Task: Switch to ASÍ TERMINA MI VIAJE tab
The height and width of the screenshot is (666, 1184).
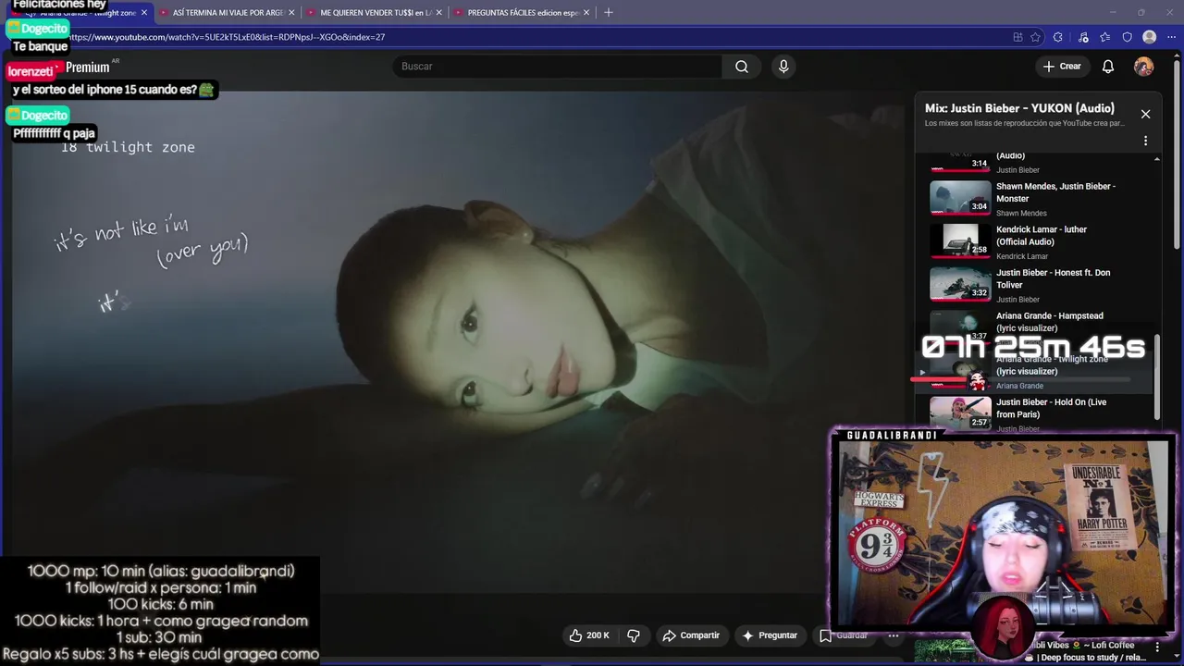Action: (228, 13)
